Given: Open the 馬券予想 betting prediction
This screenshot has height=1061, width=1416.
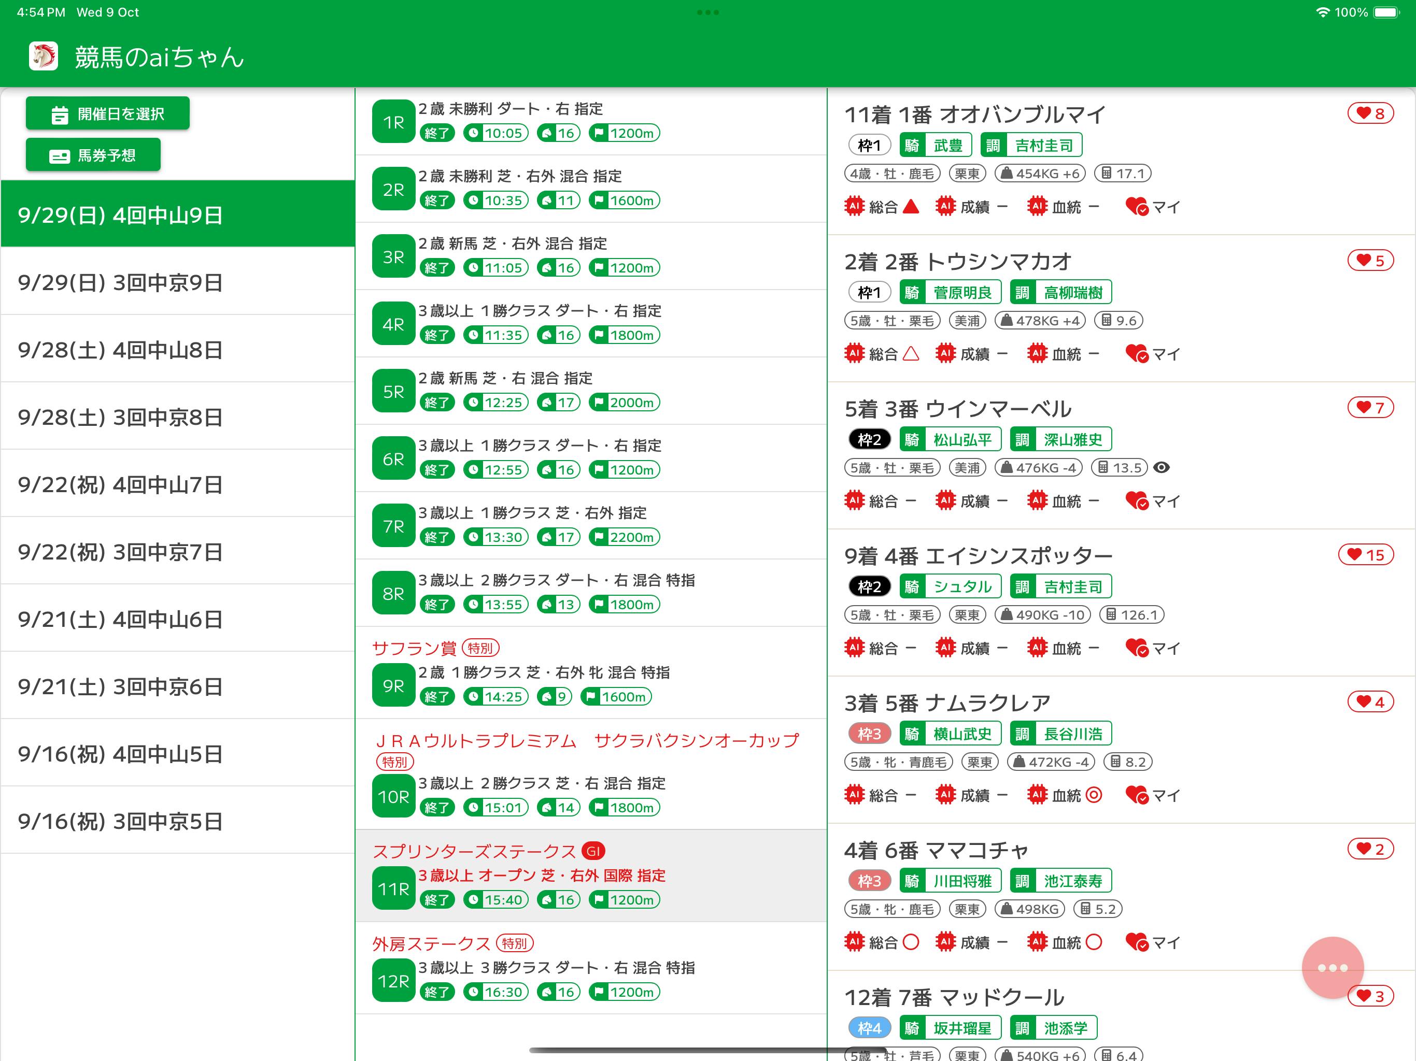Looking at the screenshot, I should [x=93, y=155].
